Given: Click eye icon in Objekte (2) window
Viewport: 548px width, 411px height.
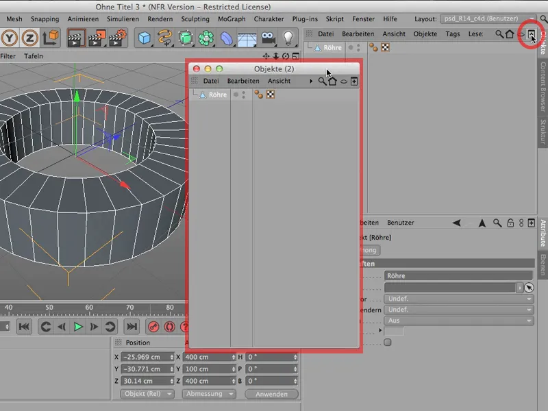Looking at the screenshot, I should tap(344, 82).
